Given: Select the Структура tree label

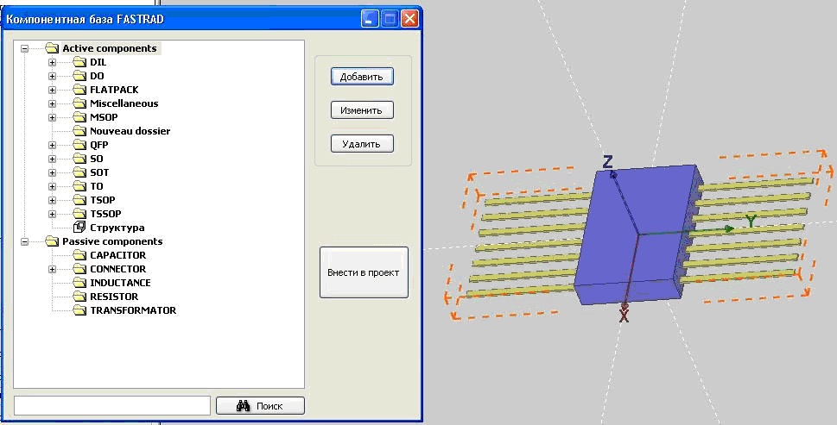Looking at the screenshot, I should click(x=117, y=228).
